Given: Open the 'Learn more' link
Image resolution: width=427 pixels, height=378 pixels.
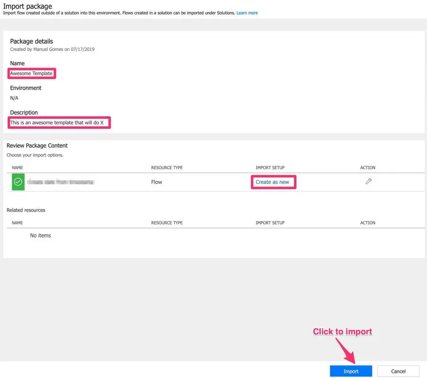Looking at the screenshot, I should [x=247, y=13].
